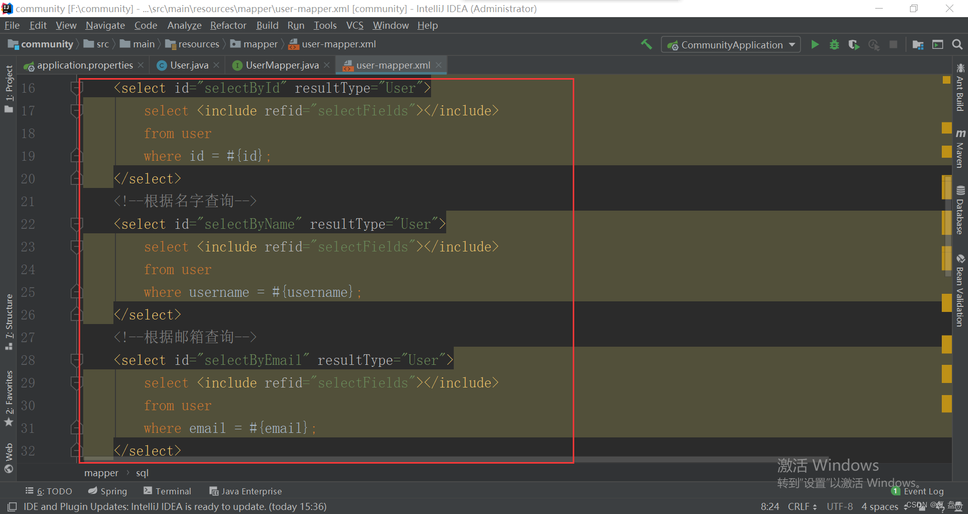Collapse the include fold at line 17
Viewport: 968px width, 514px height.
tap(77, 111)
